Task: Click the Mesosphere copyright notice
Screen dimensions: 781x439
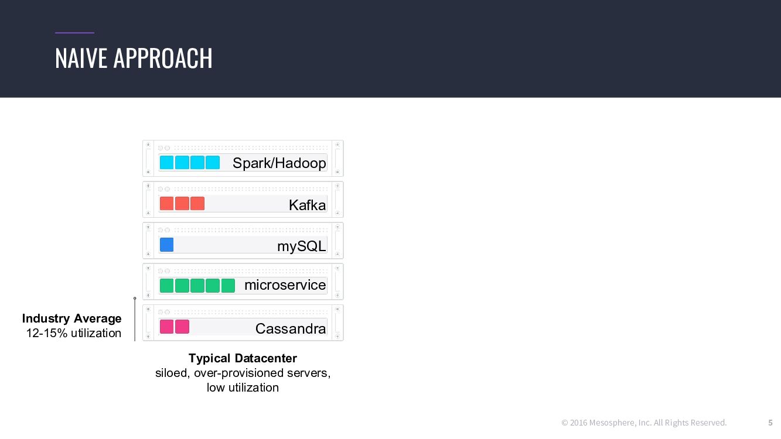Action: pyautogui.click(x=644, y=423)
